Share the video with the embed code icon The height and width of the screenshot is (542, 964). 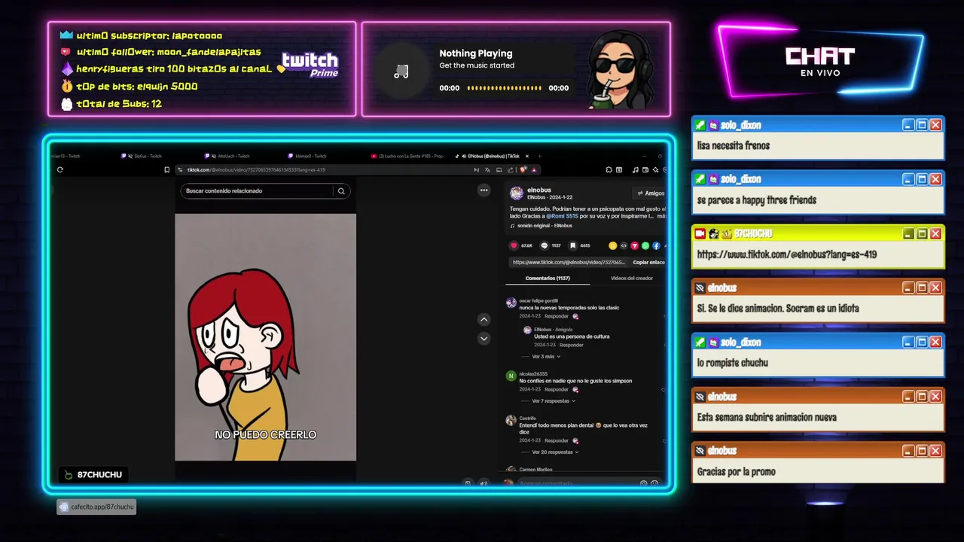click(x=624, y=245)
